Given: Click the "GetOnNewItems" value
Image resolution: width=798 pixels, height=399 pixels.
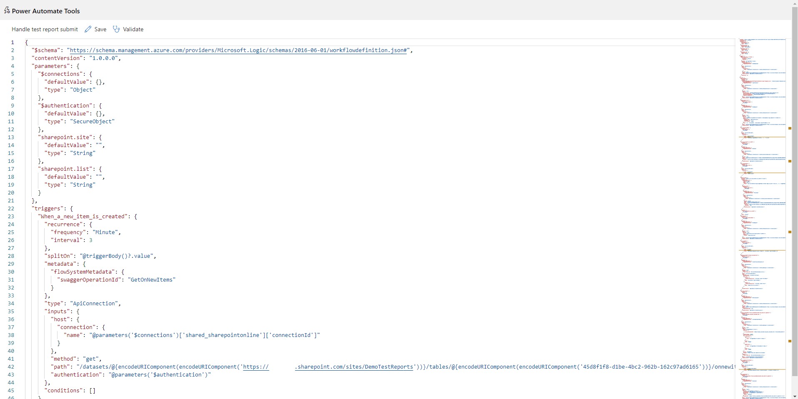Looking at the screenshot, I should 151,279.
